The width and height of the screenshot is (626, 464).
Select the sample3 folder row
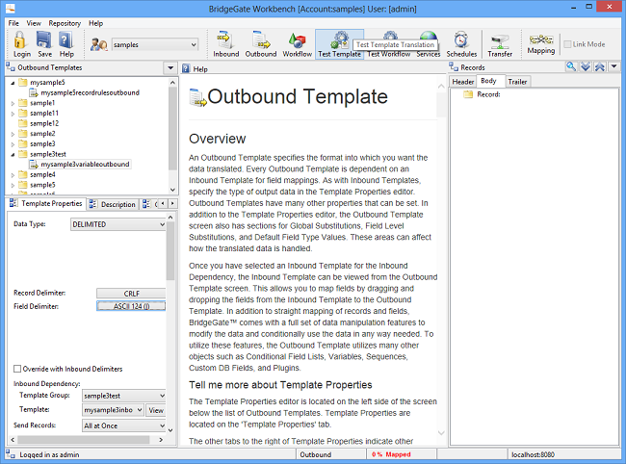click(42, 143)
